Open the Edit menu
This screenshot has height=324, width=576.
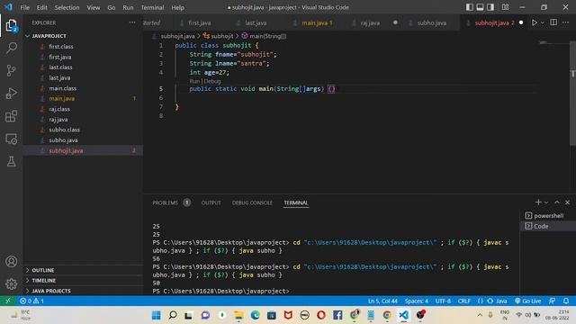coord(42,7)
